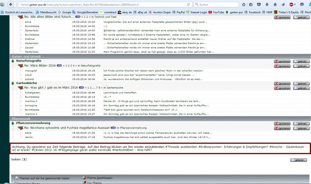Screen dimensions: 311x184
Task: Click the leaf icon beside Naturfotografie
Action: pos(13,61)
